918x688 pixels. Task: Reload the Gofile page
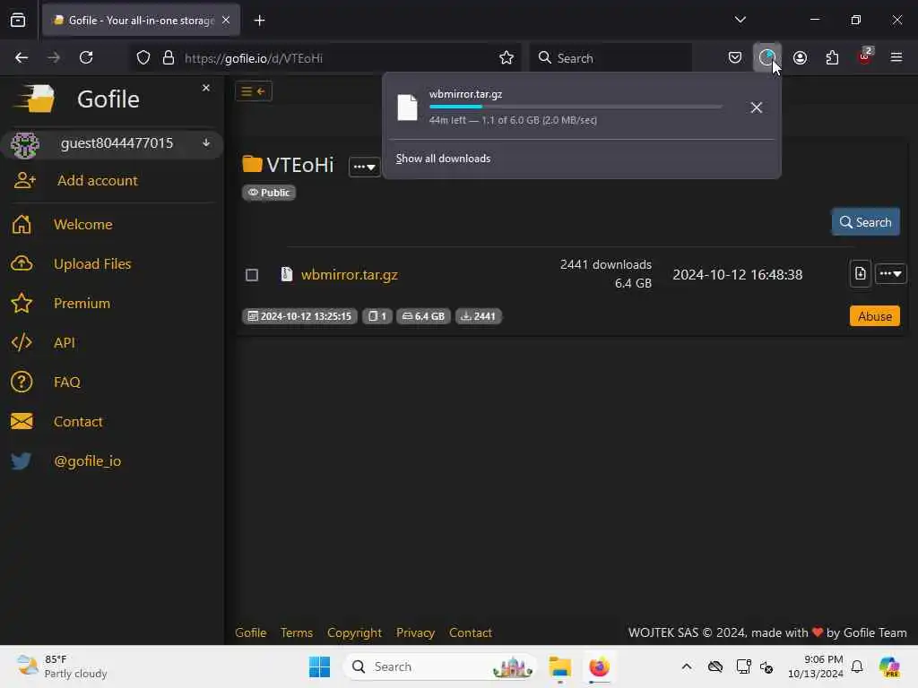tap(86, 57)
